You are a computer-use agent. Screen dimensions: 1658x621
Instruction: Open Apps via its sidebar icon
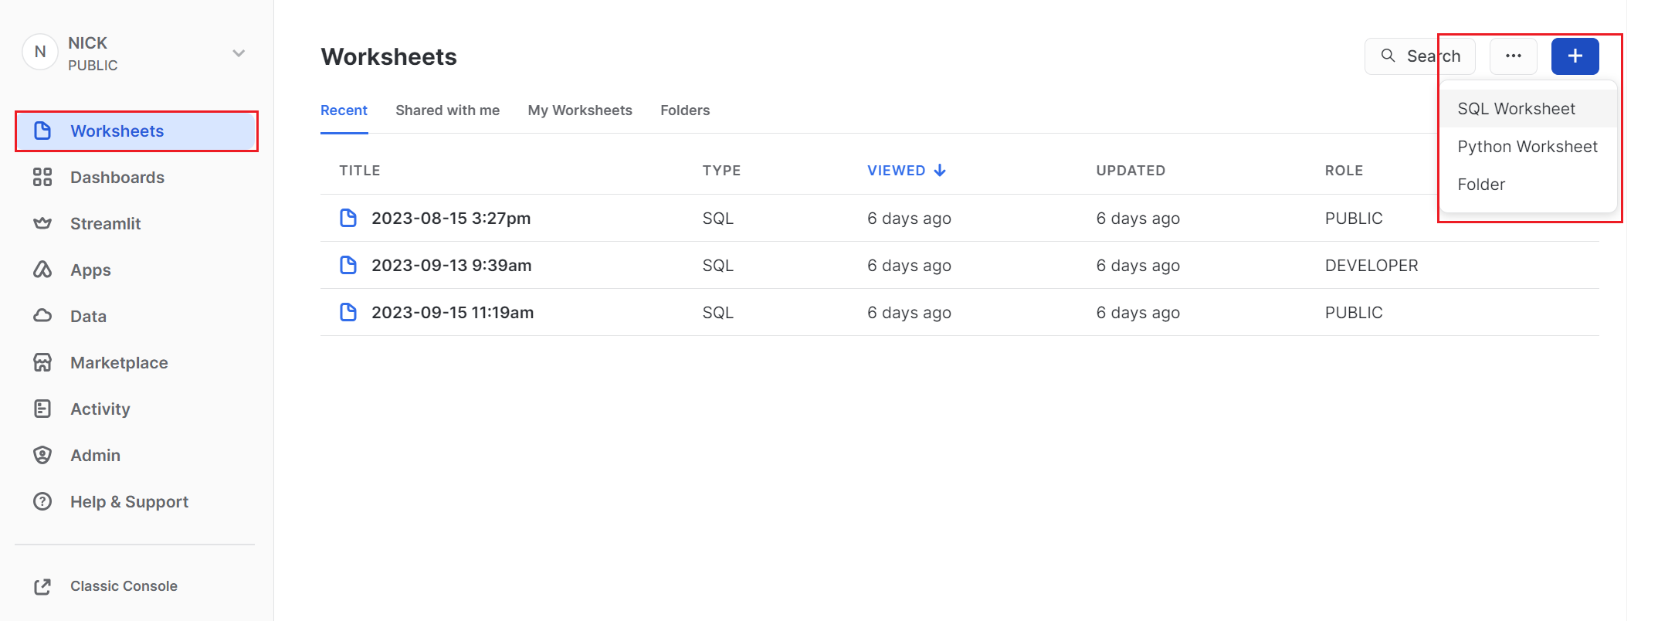42,270
